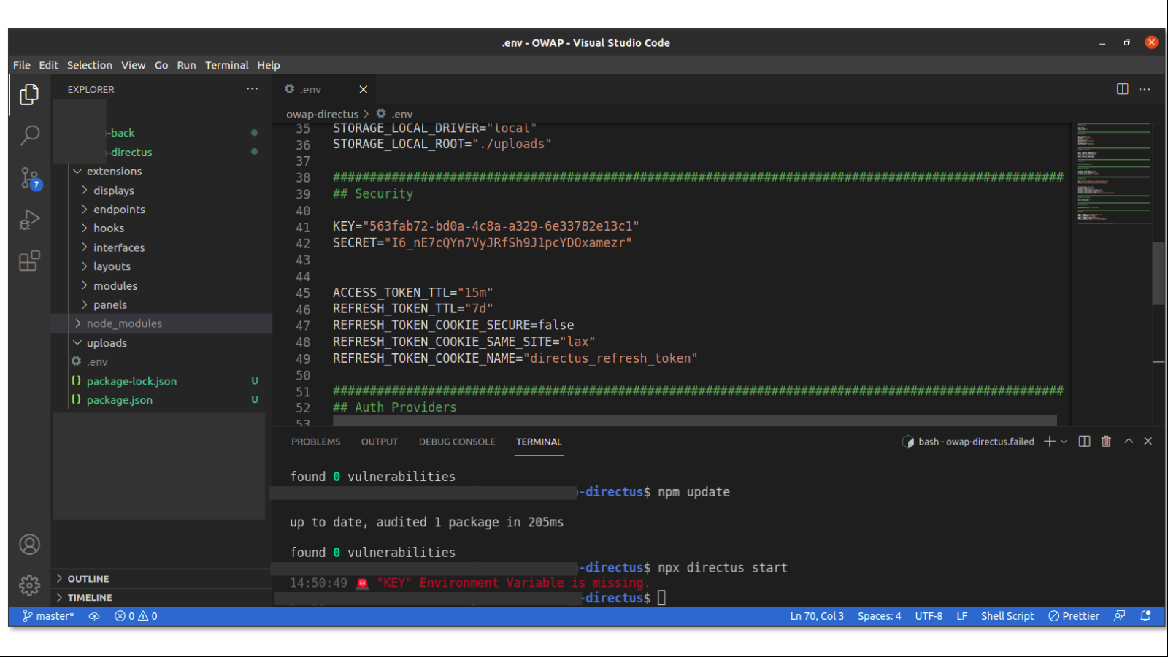Switch to the PROBLEMS tab
The image size is (1168, 657).
(316, 442)
